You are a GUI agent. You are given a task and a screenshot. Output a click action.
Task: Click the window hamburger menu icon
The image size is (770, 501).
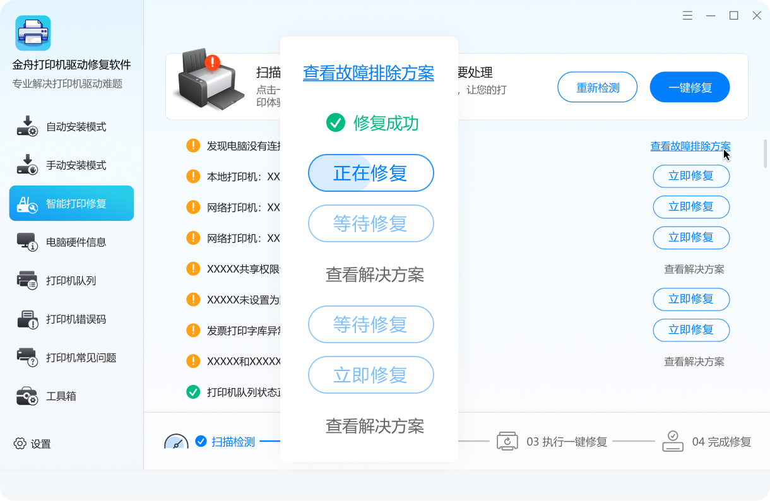pos(687,15)
